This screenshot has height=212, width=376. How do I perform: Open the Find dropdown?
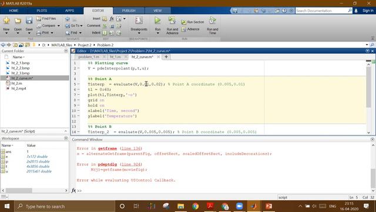tap(80, 33)
